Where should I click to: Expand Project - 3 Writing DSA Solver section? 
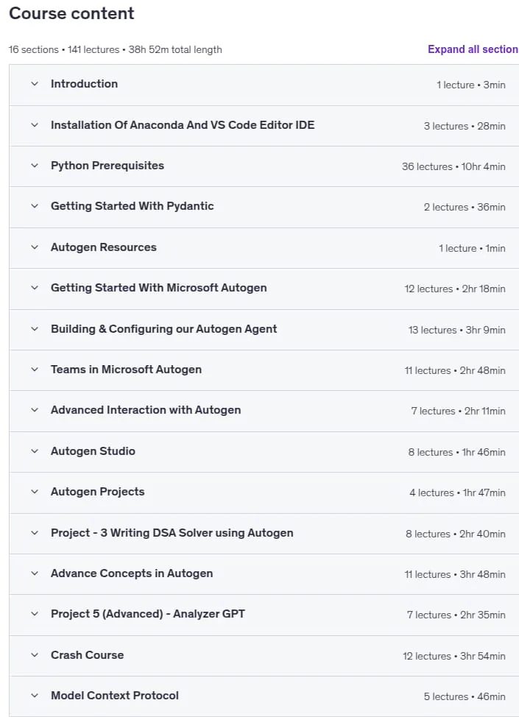(172, 533)
